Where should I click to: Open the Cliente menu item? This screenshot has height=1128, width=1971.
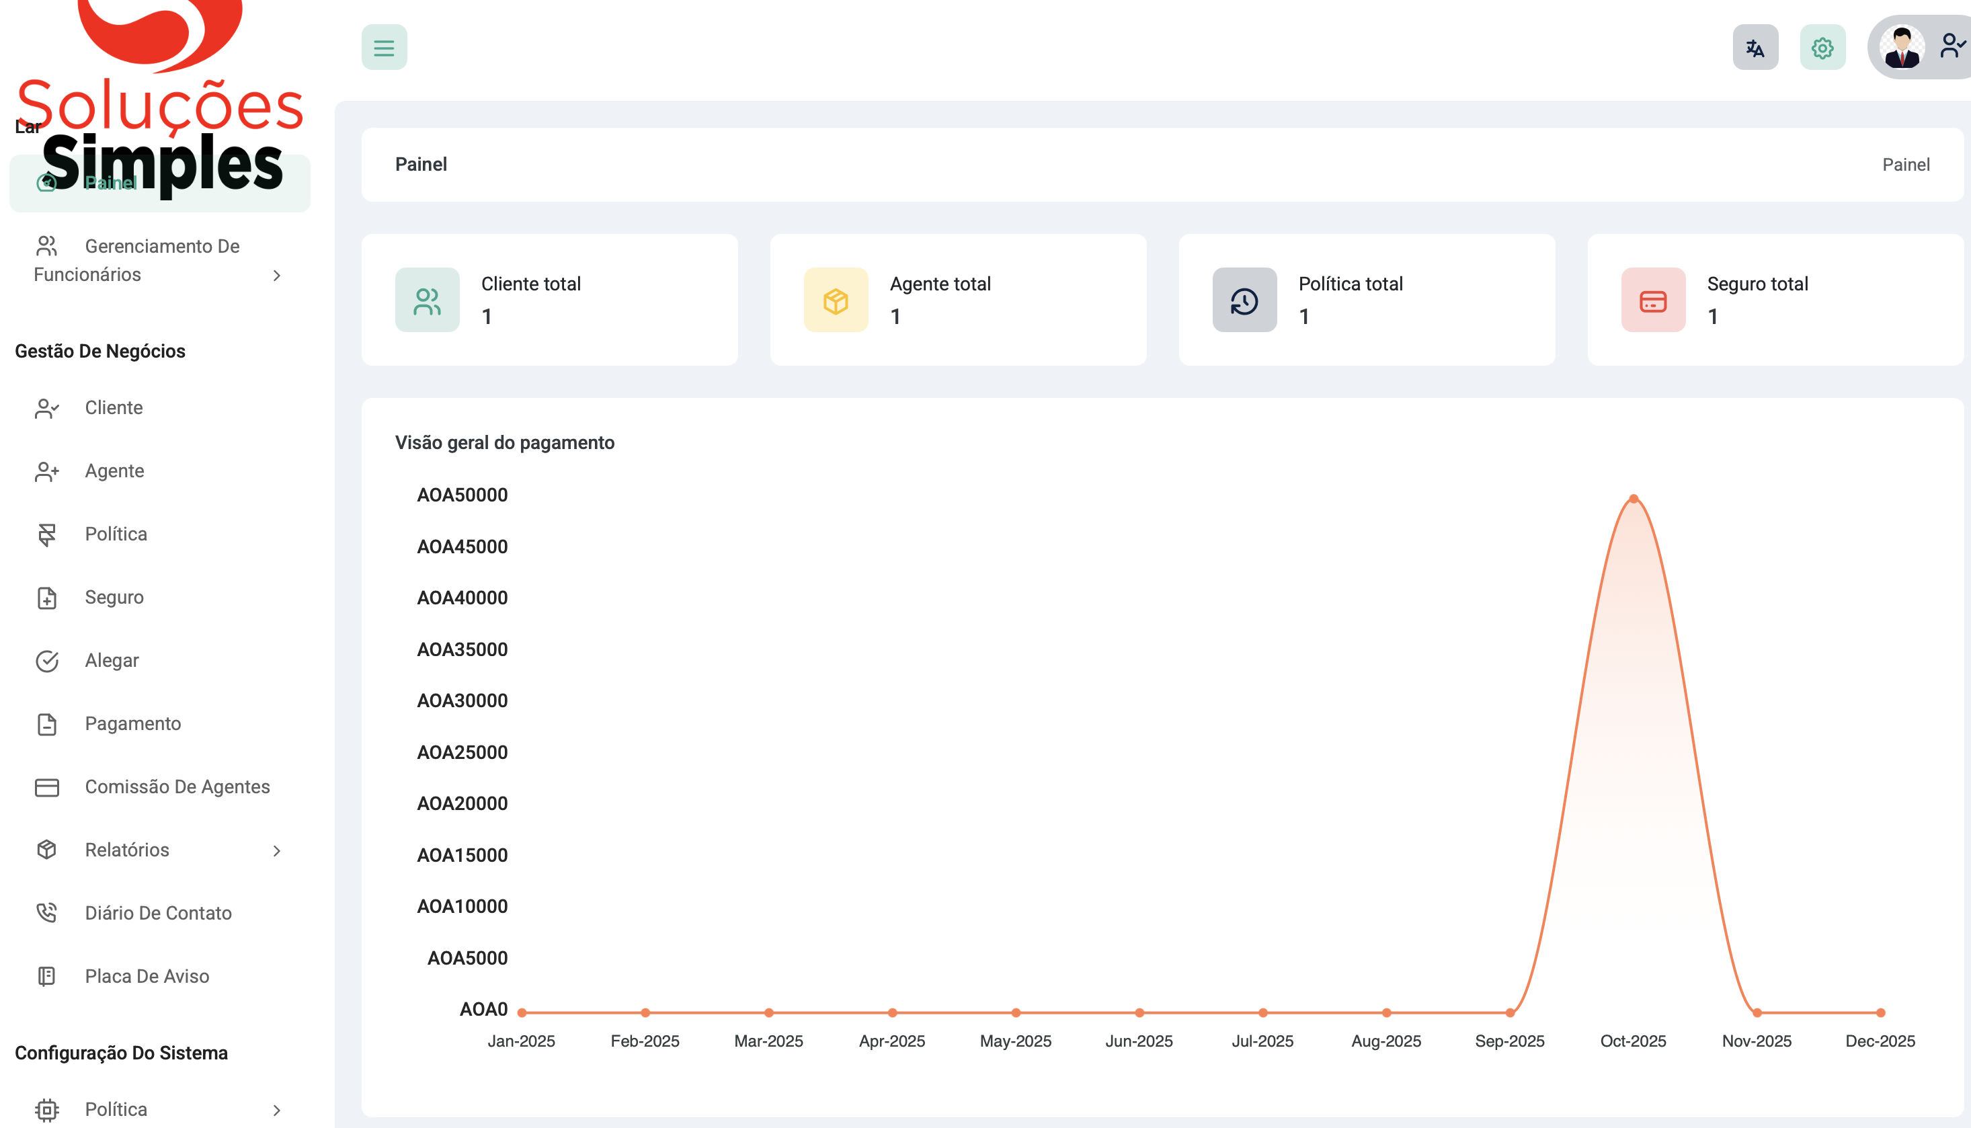point(114,407)
